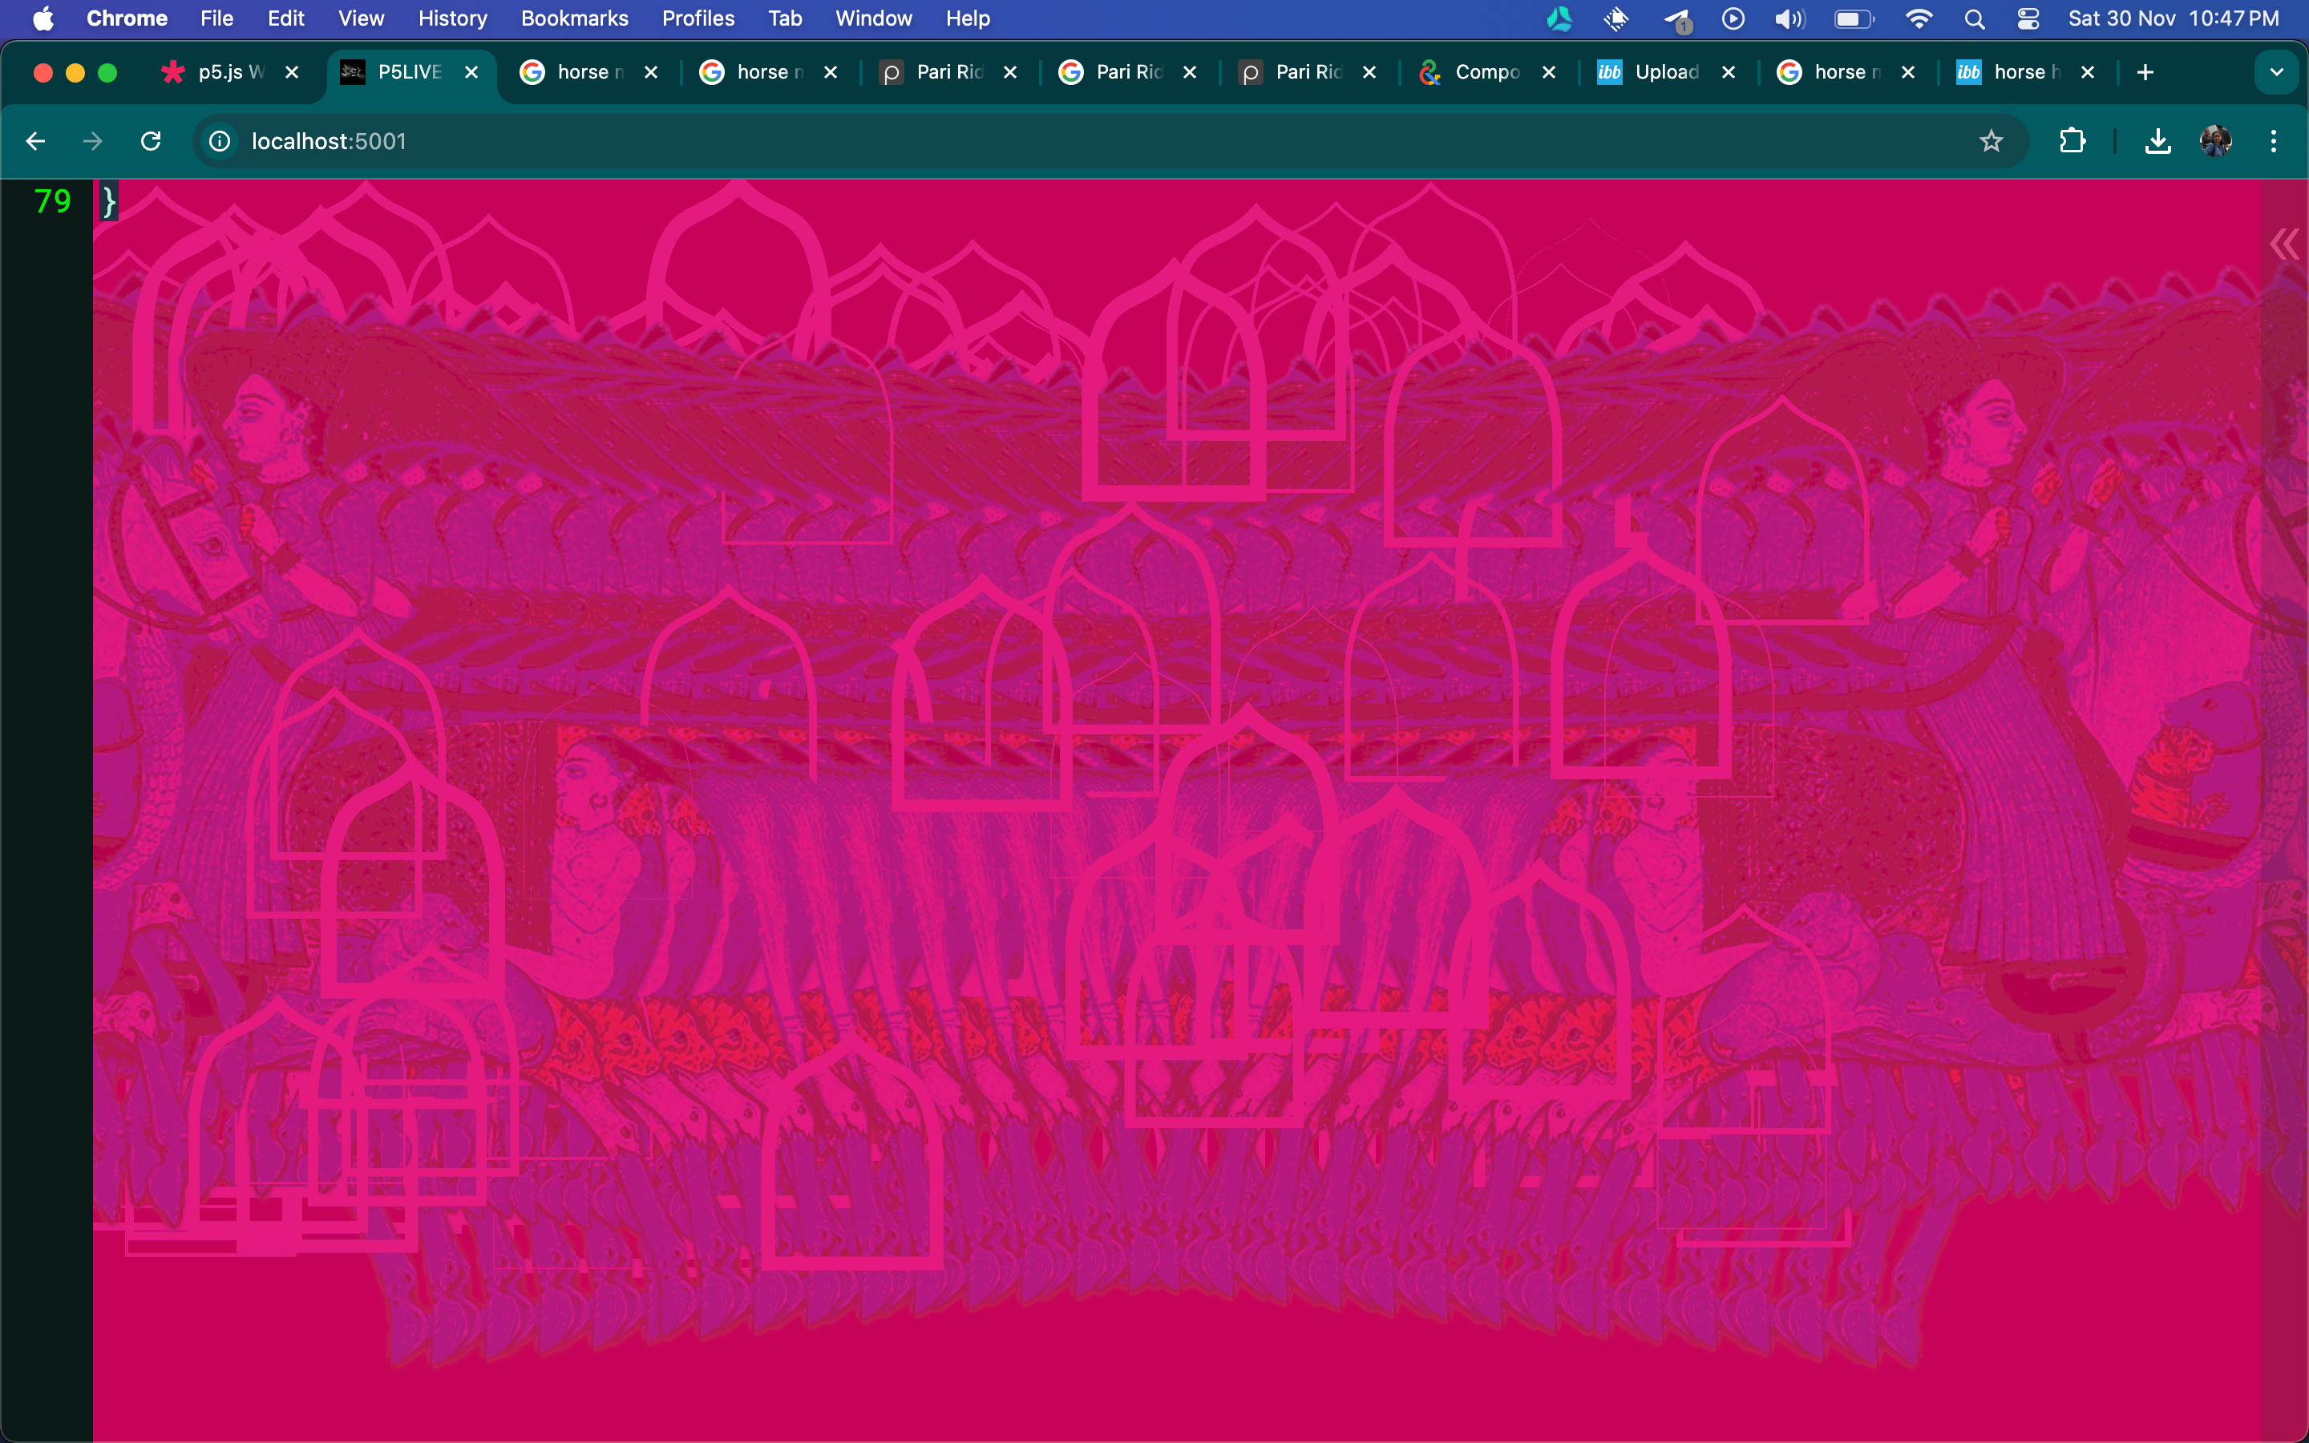This screenshot has height=1443, width=2309.
Task: Open the Extensions puzzle icon
Action: click(2072, 141)
